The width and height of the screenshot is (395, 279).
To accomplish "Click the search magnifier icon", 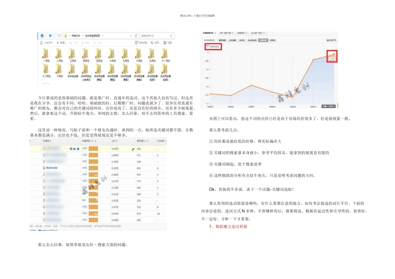I will click(171, 36).
